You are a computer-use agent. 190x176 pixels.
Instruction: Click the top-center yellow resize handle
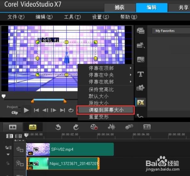(x=66, y=42)
